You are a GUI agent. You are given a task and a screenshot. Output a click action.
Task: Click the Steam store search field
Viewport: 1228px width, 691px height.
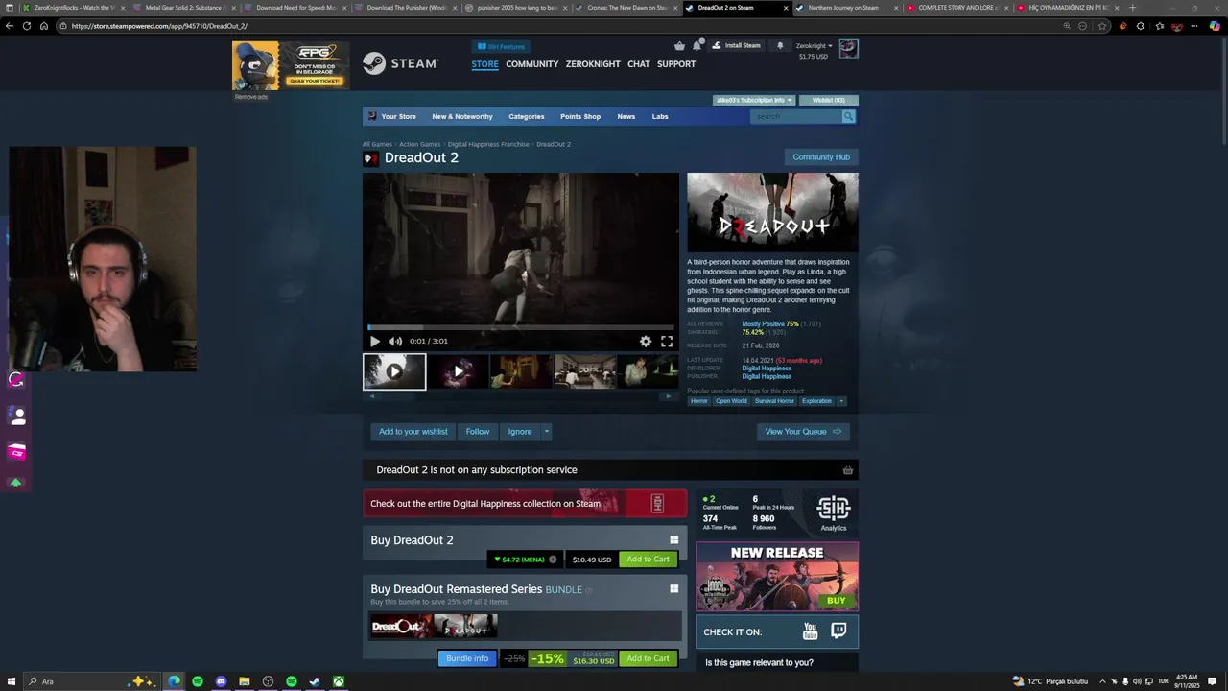[795, 116]
